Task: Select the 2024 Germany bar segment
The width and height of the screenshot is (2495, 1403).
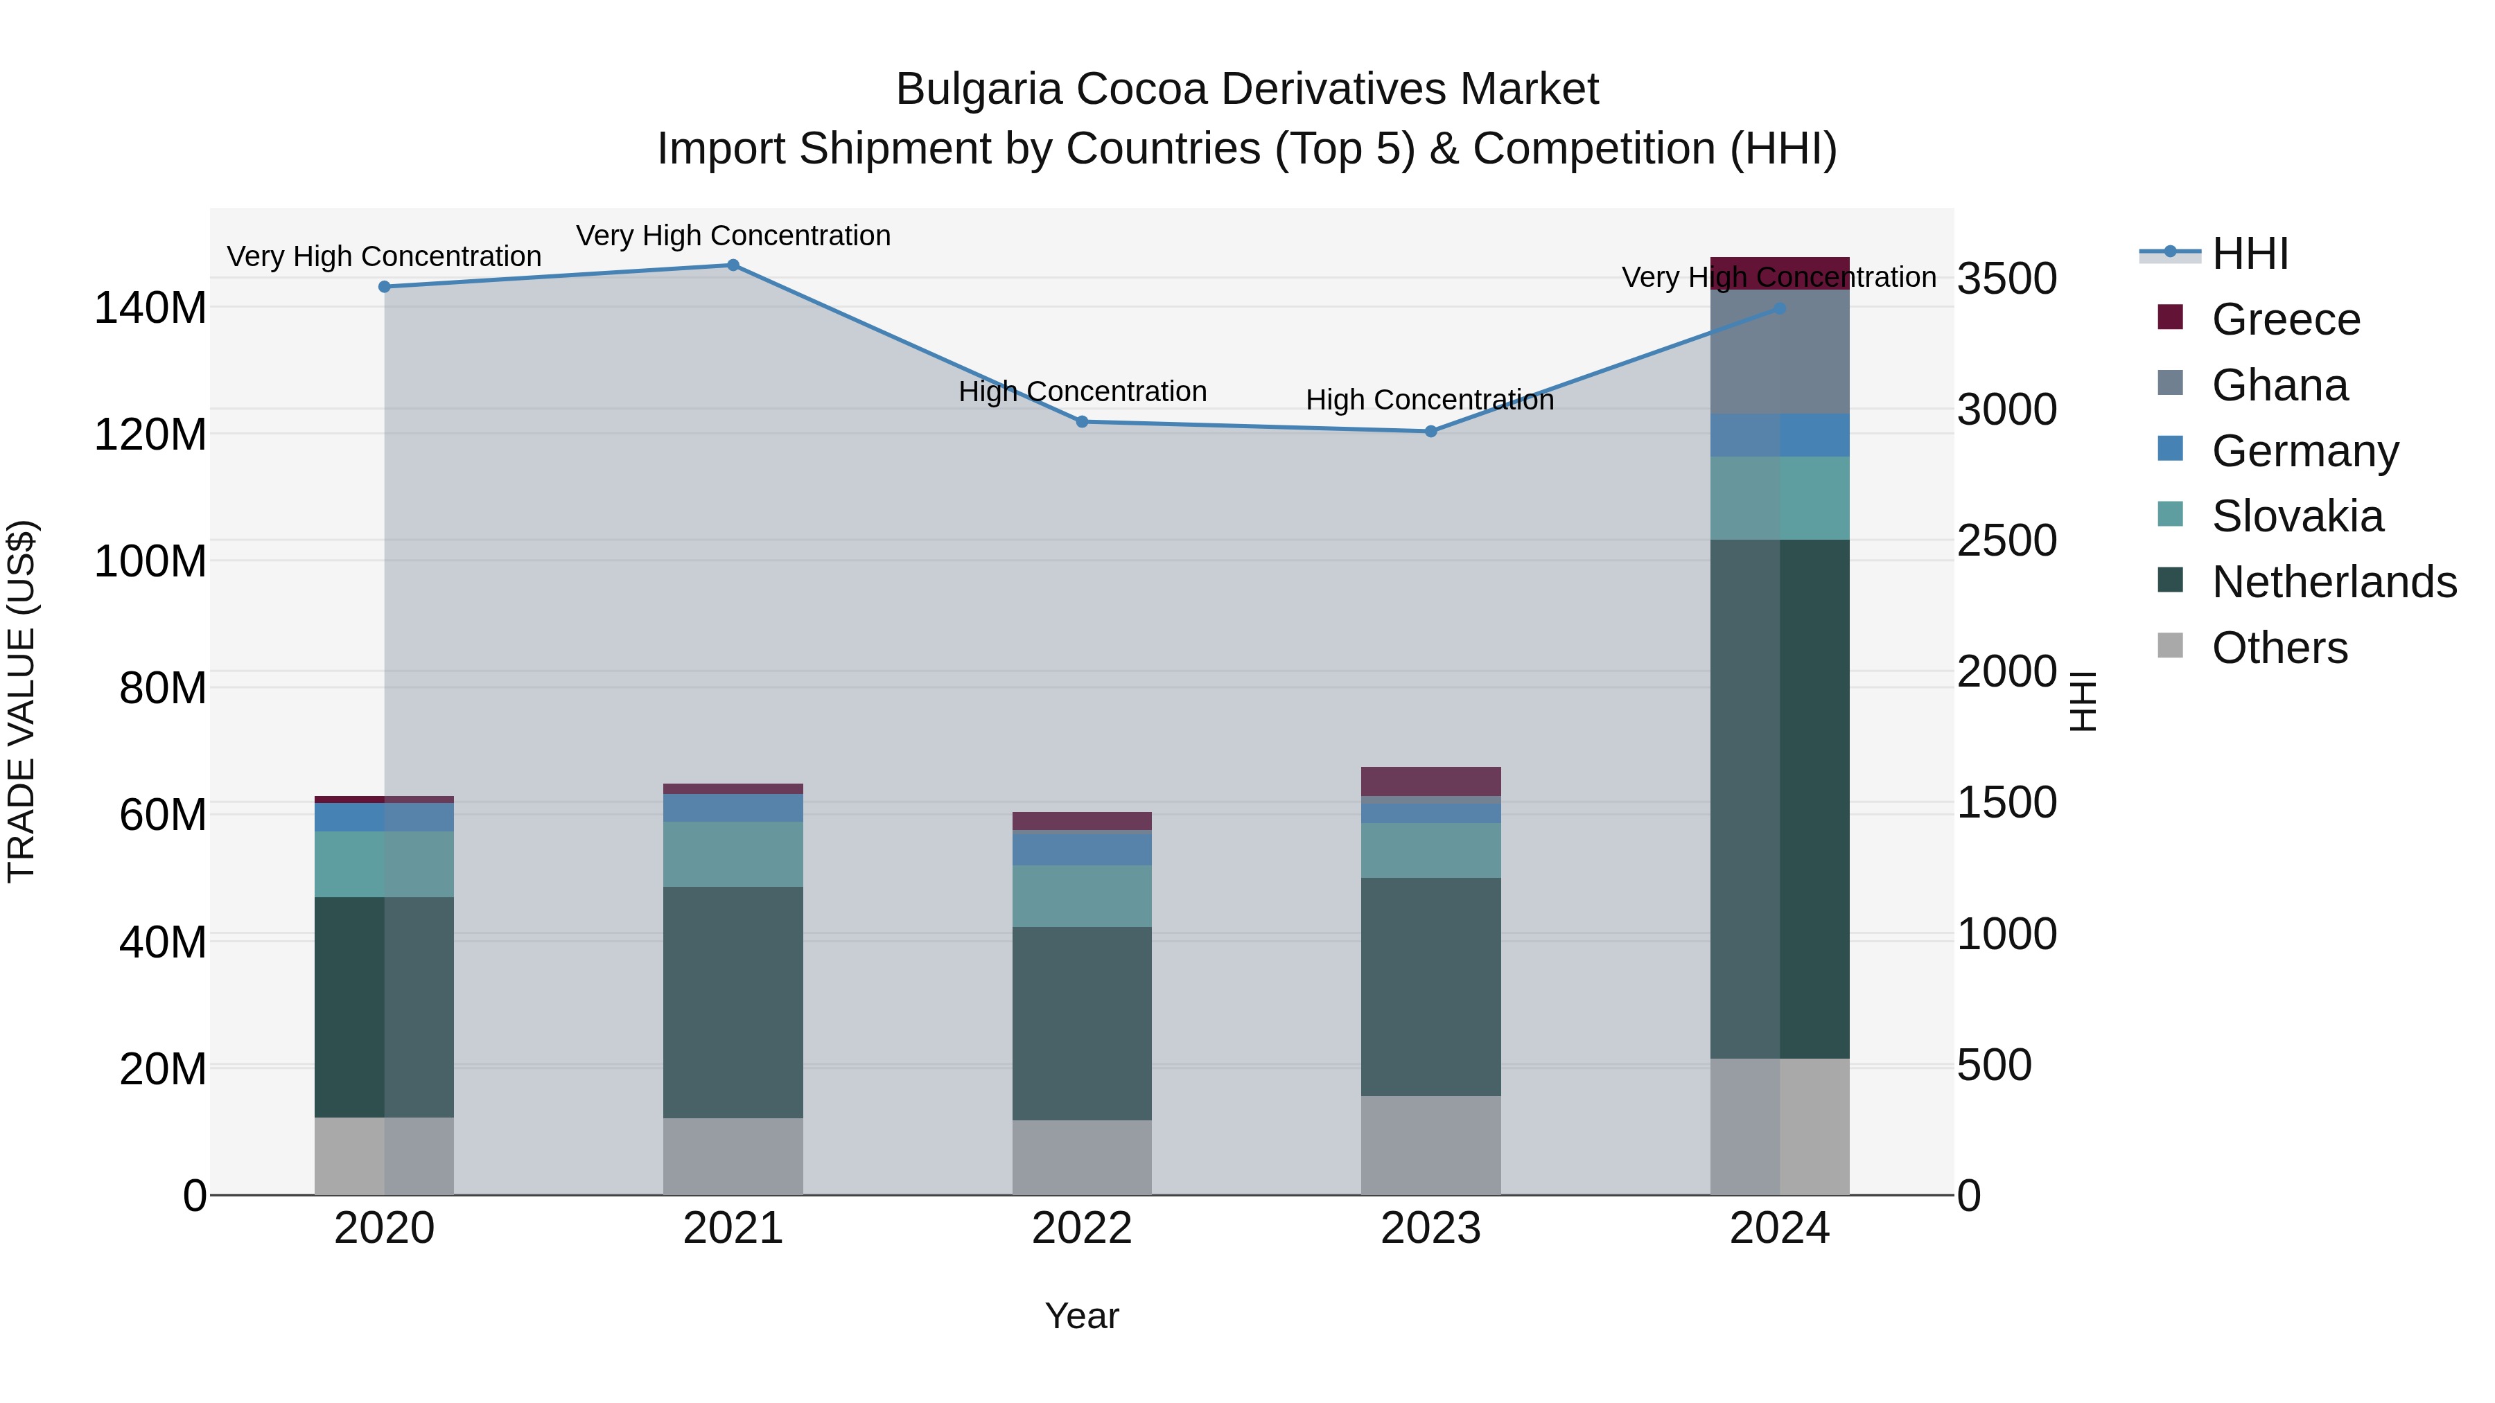Action: (1780, 434)
